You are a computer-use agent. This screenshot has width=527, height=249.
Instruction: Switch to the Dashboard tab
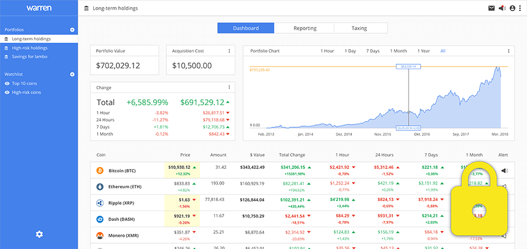246,28
